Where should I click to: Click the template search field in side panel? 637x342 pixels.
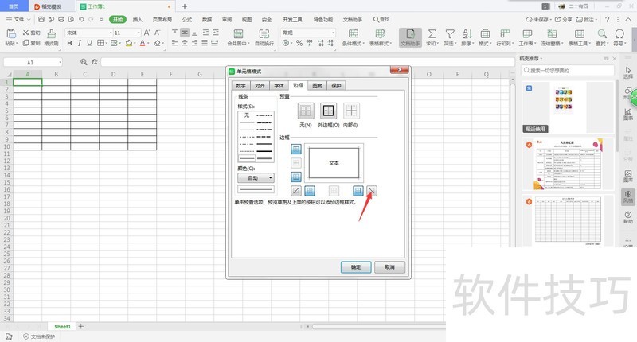(568, 71)
